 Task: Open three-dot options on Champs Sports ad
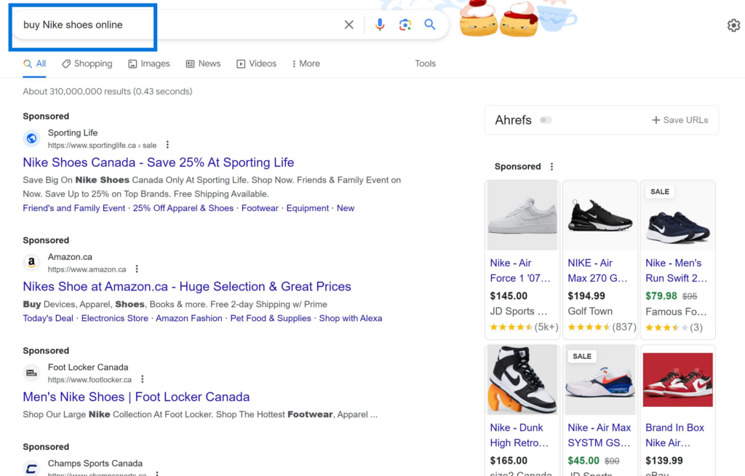(x=157, y=473)
